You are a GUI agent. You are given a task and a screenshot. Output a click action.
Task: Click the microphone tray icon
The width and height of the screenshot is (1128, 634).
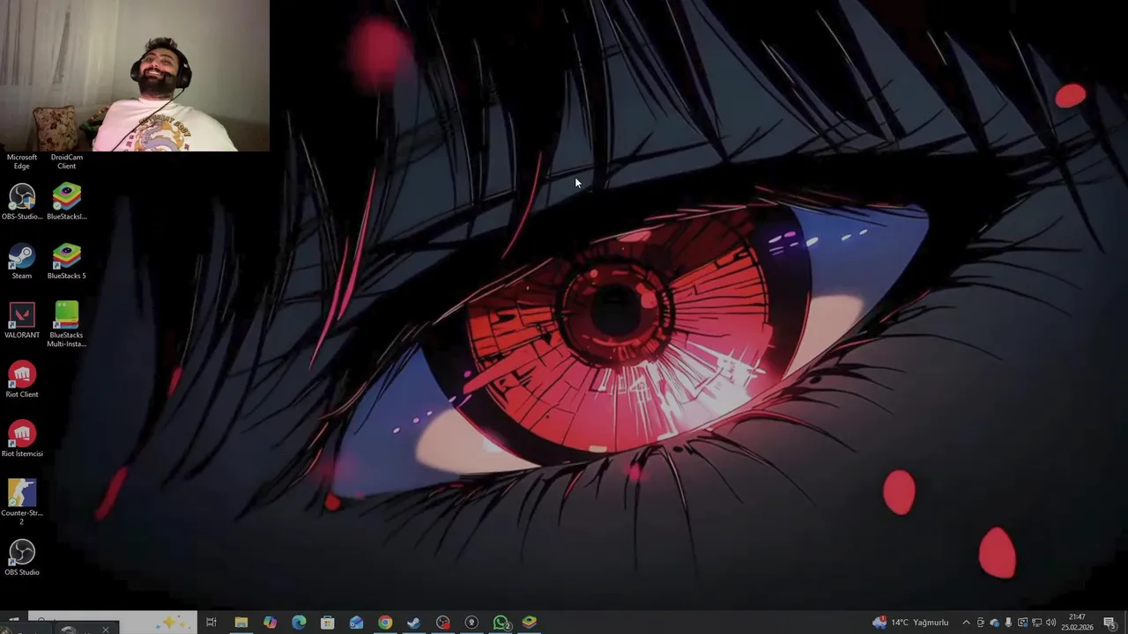tap(1008, 623)
